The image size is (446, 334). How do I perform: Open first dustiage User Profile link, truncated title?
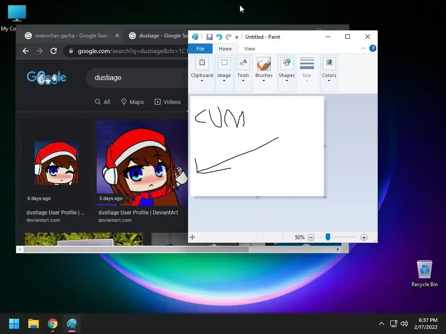[x=55, y=212]
